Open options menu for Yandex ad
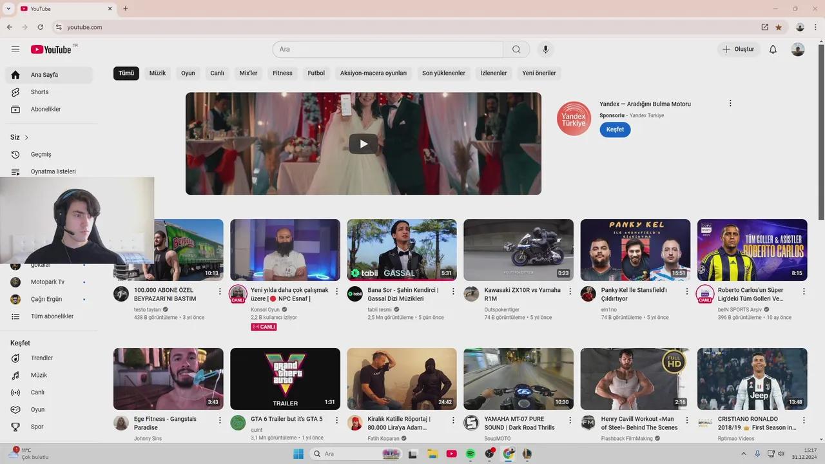The height and width of the screenshot is (464, 825). click(730, 104)
